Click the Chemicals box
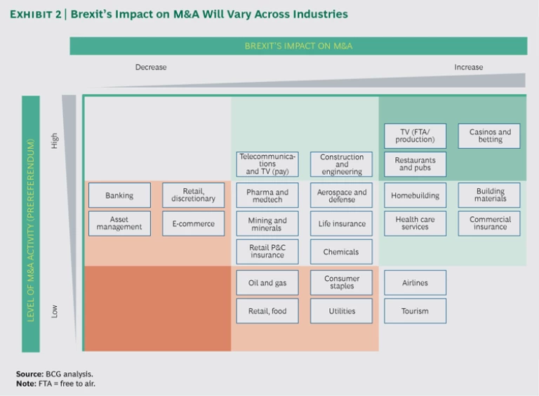Image resolution: width=539 pixels, height=396 pixels. (342, 251)
